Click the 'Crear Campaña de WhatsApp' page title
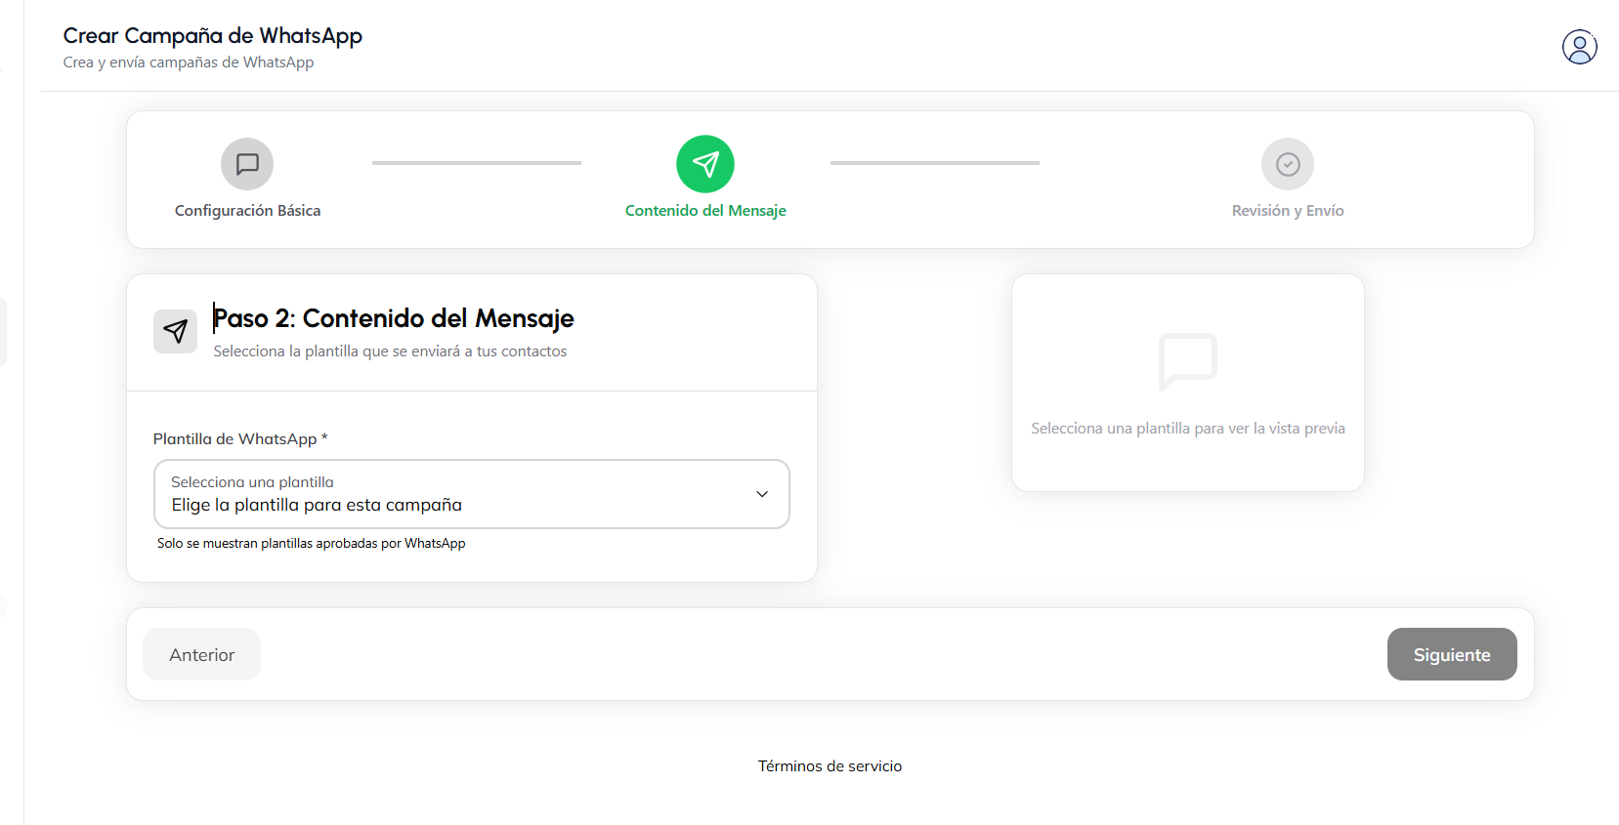 tap(213, 36)
